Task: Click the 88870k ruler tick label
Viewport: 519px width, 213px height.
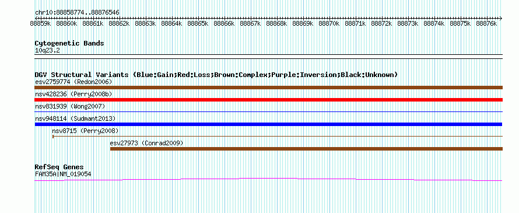Action: [x=329, y=23]
